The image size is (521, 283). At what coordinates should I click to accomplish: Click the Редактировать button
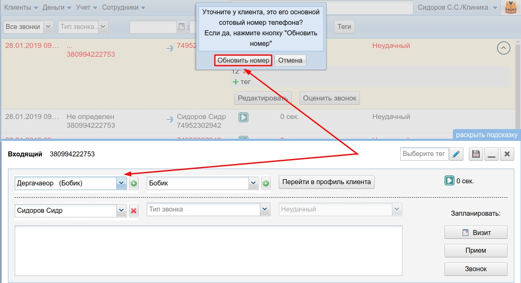pyautogui.click(x=263, y=98)
